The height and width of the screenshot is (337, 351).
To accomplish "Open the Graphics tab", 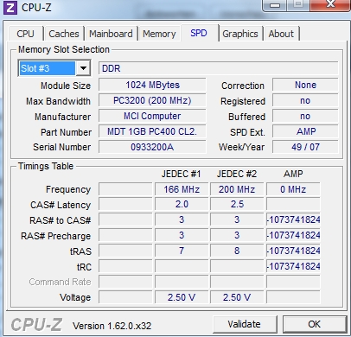I will [x=240, y=34].
